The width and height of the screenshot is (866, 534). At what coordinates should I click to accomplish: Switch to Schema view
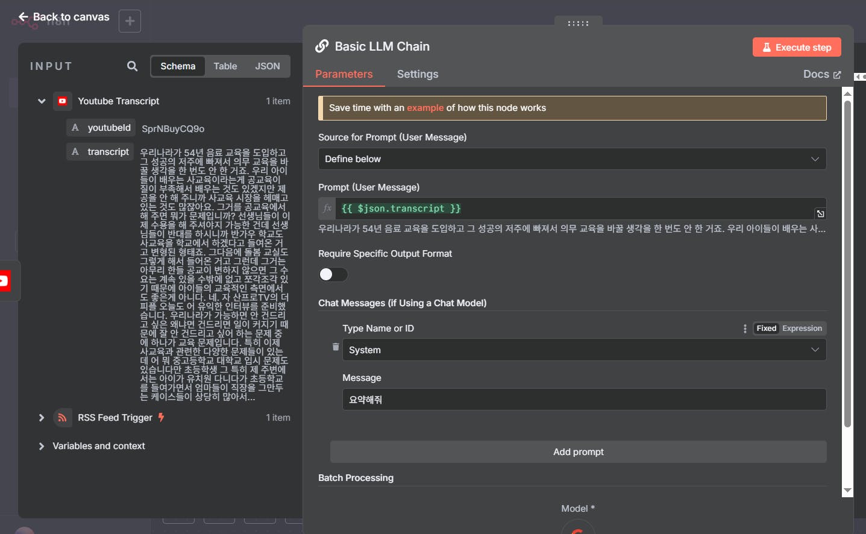(x=178, y=66)
